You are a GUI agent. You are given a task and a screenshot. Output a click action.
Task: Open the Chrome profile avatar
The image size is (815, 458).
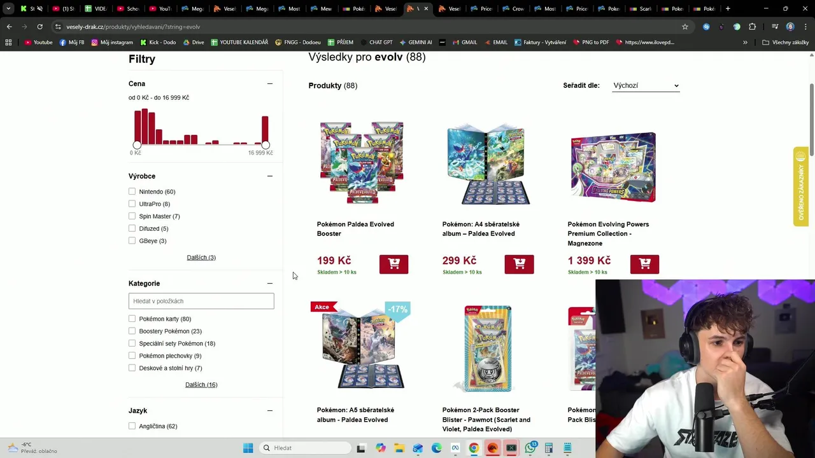790,27
